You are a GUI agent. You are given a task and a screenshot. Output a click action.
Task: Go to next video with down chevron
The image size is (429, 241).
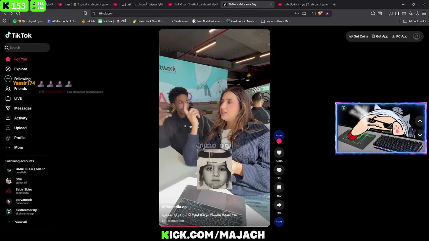pos(420,135)
